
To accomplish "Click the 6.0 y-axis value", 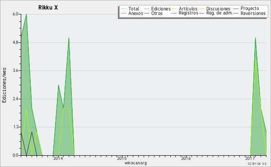I will point(15,14).
